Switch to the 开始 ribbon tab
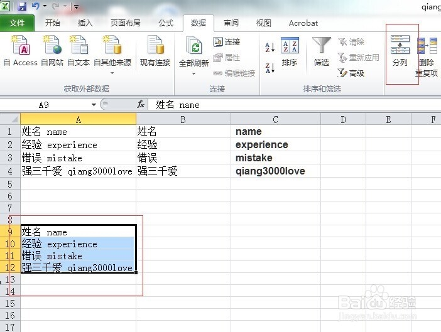Viewport: 441px width, 332px height. point(53,23)
